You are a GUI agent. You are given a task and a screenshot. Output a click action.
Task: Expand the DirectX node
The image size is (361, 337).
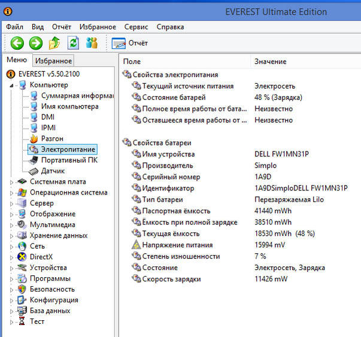pyautogui.click(x=11, y=257)
